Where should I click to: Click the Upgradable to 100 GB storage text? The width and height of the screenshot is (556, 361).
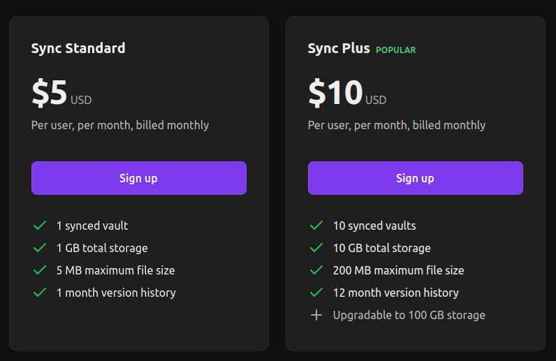pos(409,315)
